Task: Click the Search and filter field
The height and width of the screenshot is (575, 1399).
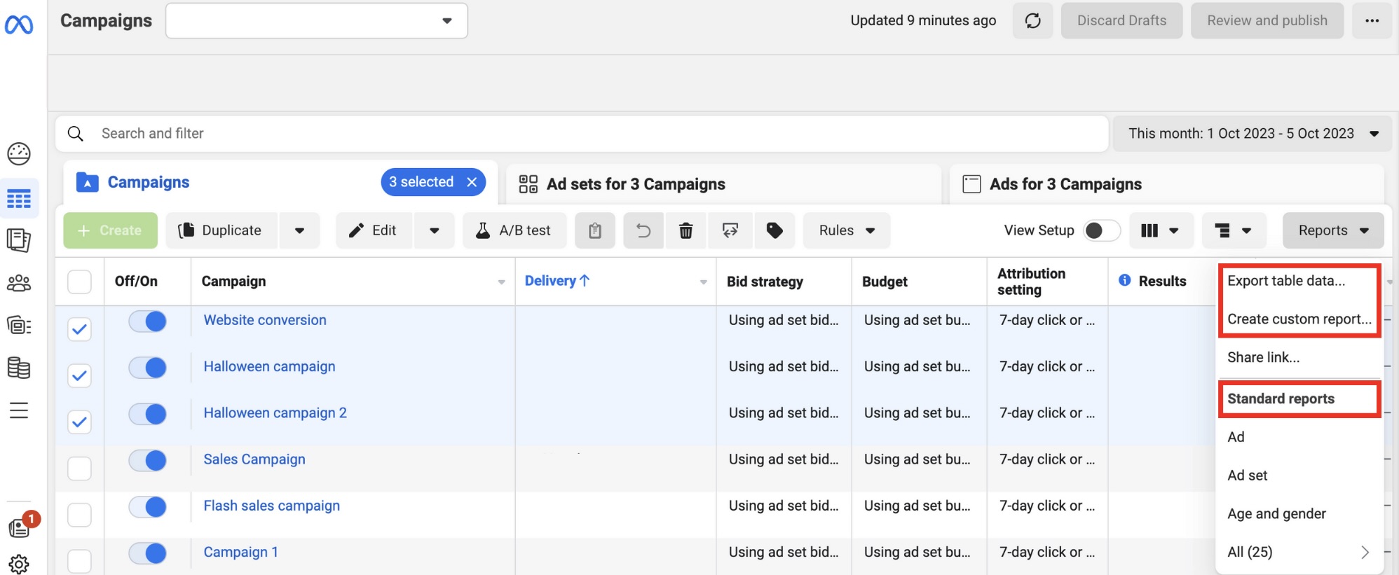Action: tap(582, 133)
